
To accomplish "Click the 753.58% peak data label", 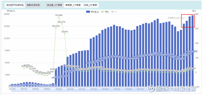I will pyautogui.click(x=59, y=15).
